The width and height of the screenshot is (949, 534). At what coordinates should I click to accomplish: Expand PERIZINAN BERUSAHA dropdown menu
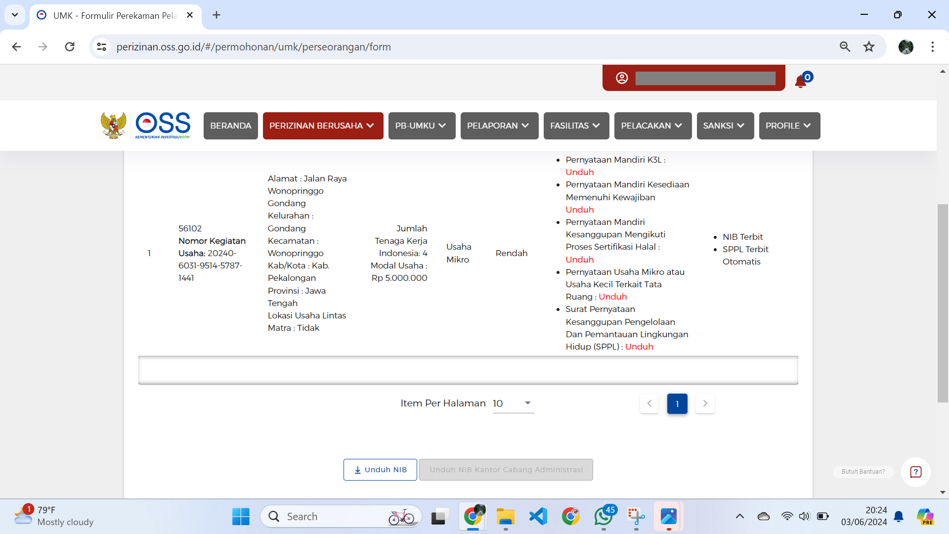(323, 126)
